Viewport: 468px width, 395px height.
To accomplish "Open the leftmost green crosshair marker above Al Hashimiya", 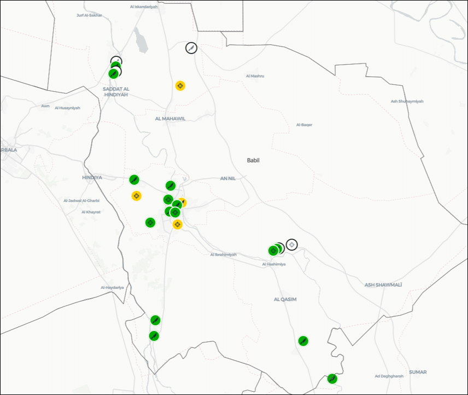I will pyautogui.click(x=273, y=251).
